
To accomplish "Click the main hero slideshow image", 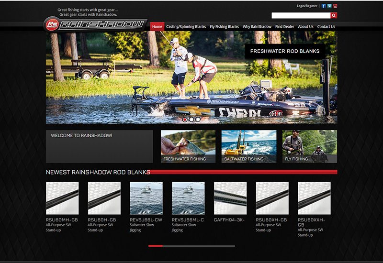I will [x=191, y=77].
